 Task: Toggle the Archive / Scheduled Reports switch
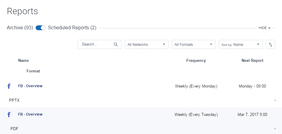tap(40, 28)
